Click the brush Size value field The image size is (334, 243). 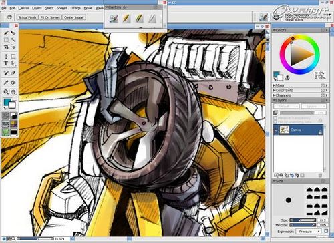[323, 220]
